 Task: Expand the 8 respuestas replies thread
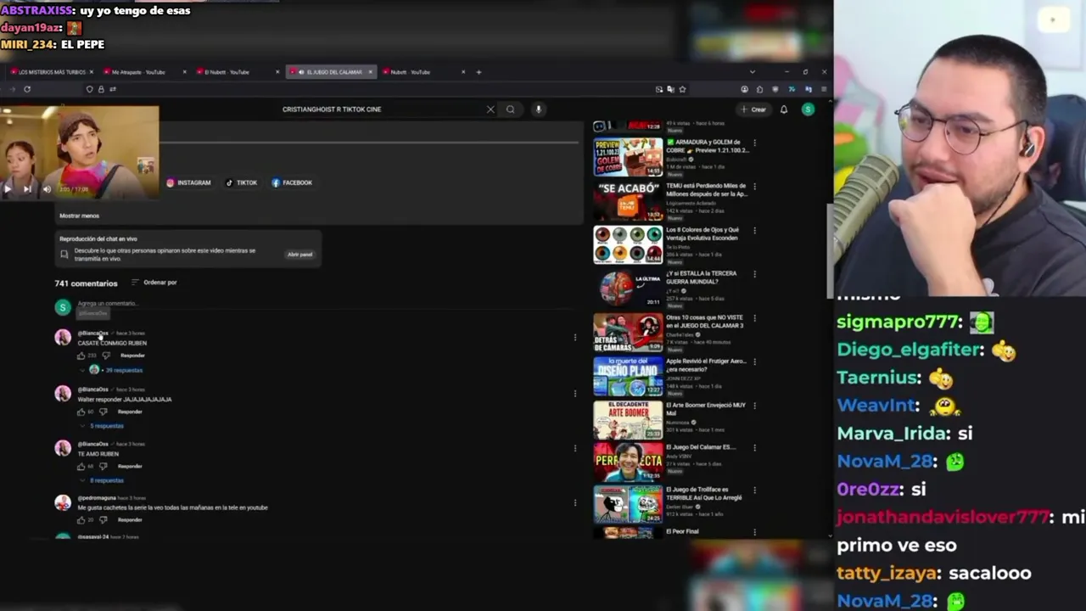click(106, 480)
